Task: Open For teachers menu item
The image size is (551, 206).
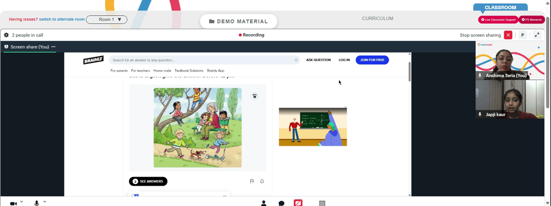Action: [x=141, y=71]
